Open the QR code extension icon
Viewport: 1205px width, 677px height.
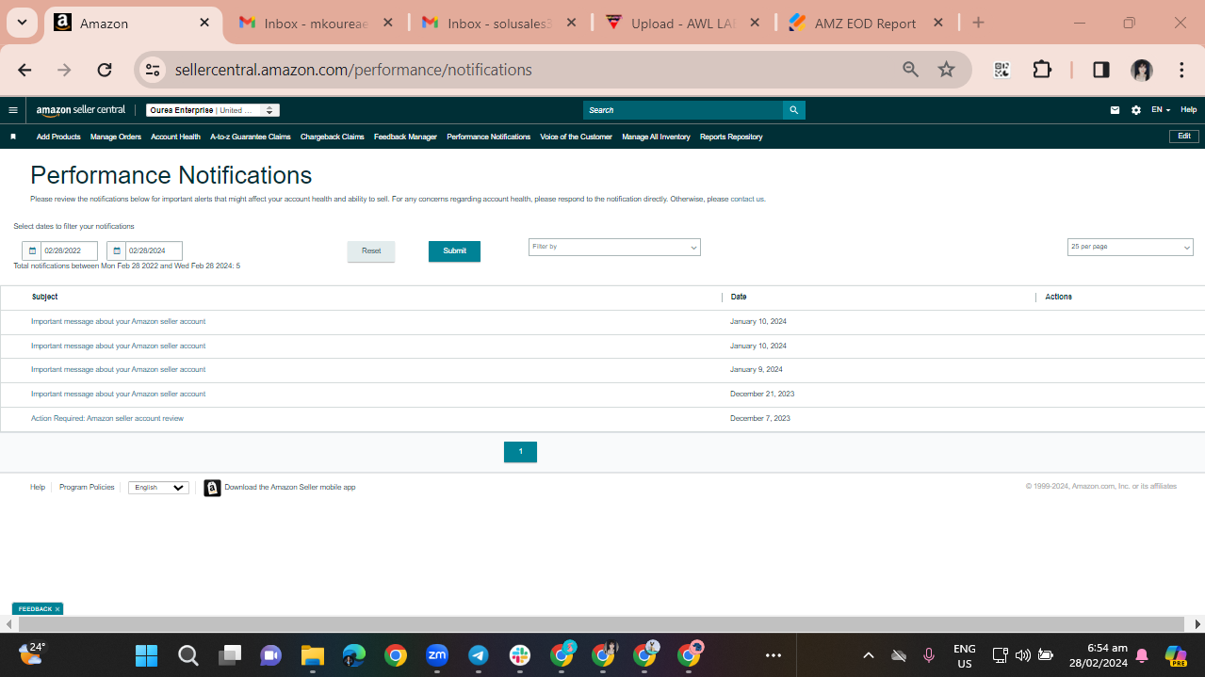[x=1001, y=70]
